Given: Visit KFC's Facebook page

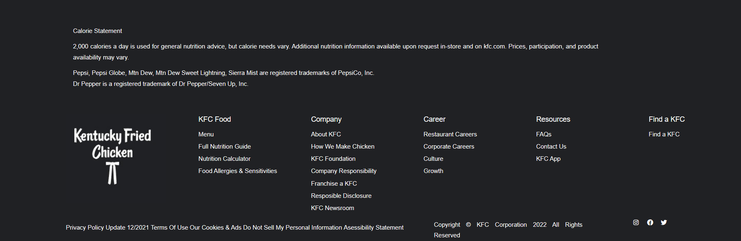Looking at the screenshot, I should [x=650, y=222].
